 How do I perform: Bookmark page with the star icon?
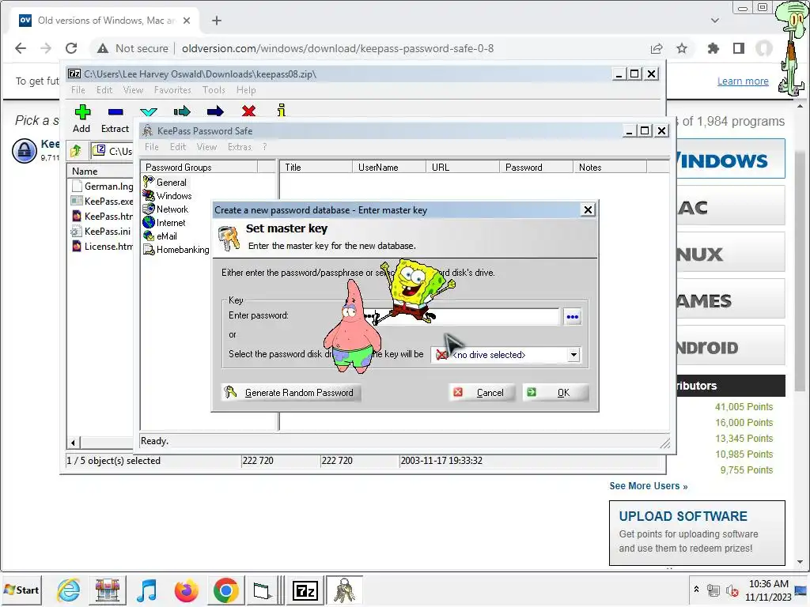(x=682, y=48)
